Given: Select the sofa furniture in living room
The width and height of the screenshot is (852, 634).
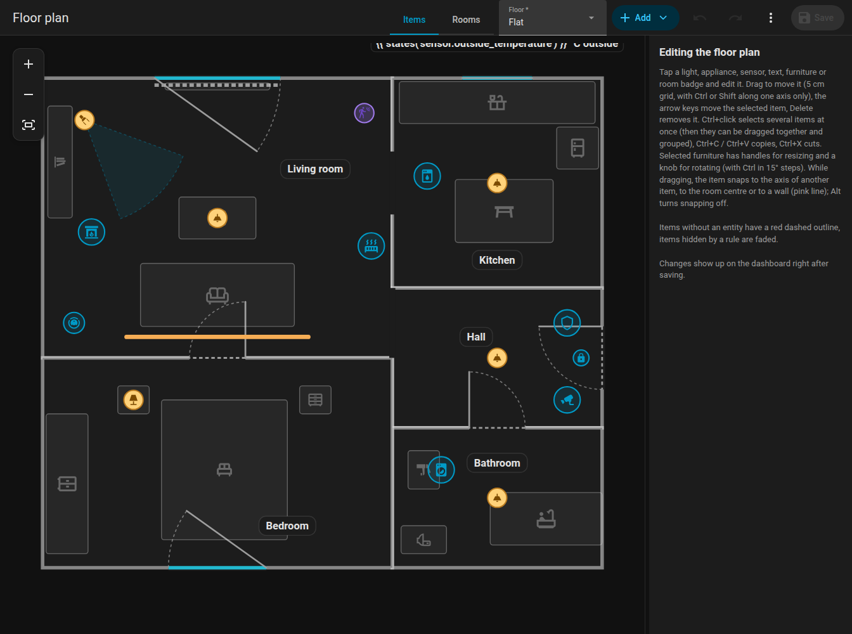Looking at the screenshot, I should [217, 295].
